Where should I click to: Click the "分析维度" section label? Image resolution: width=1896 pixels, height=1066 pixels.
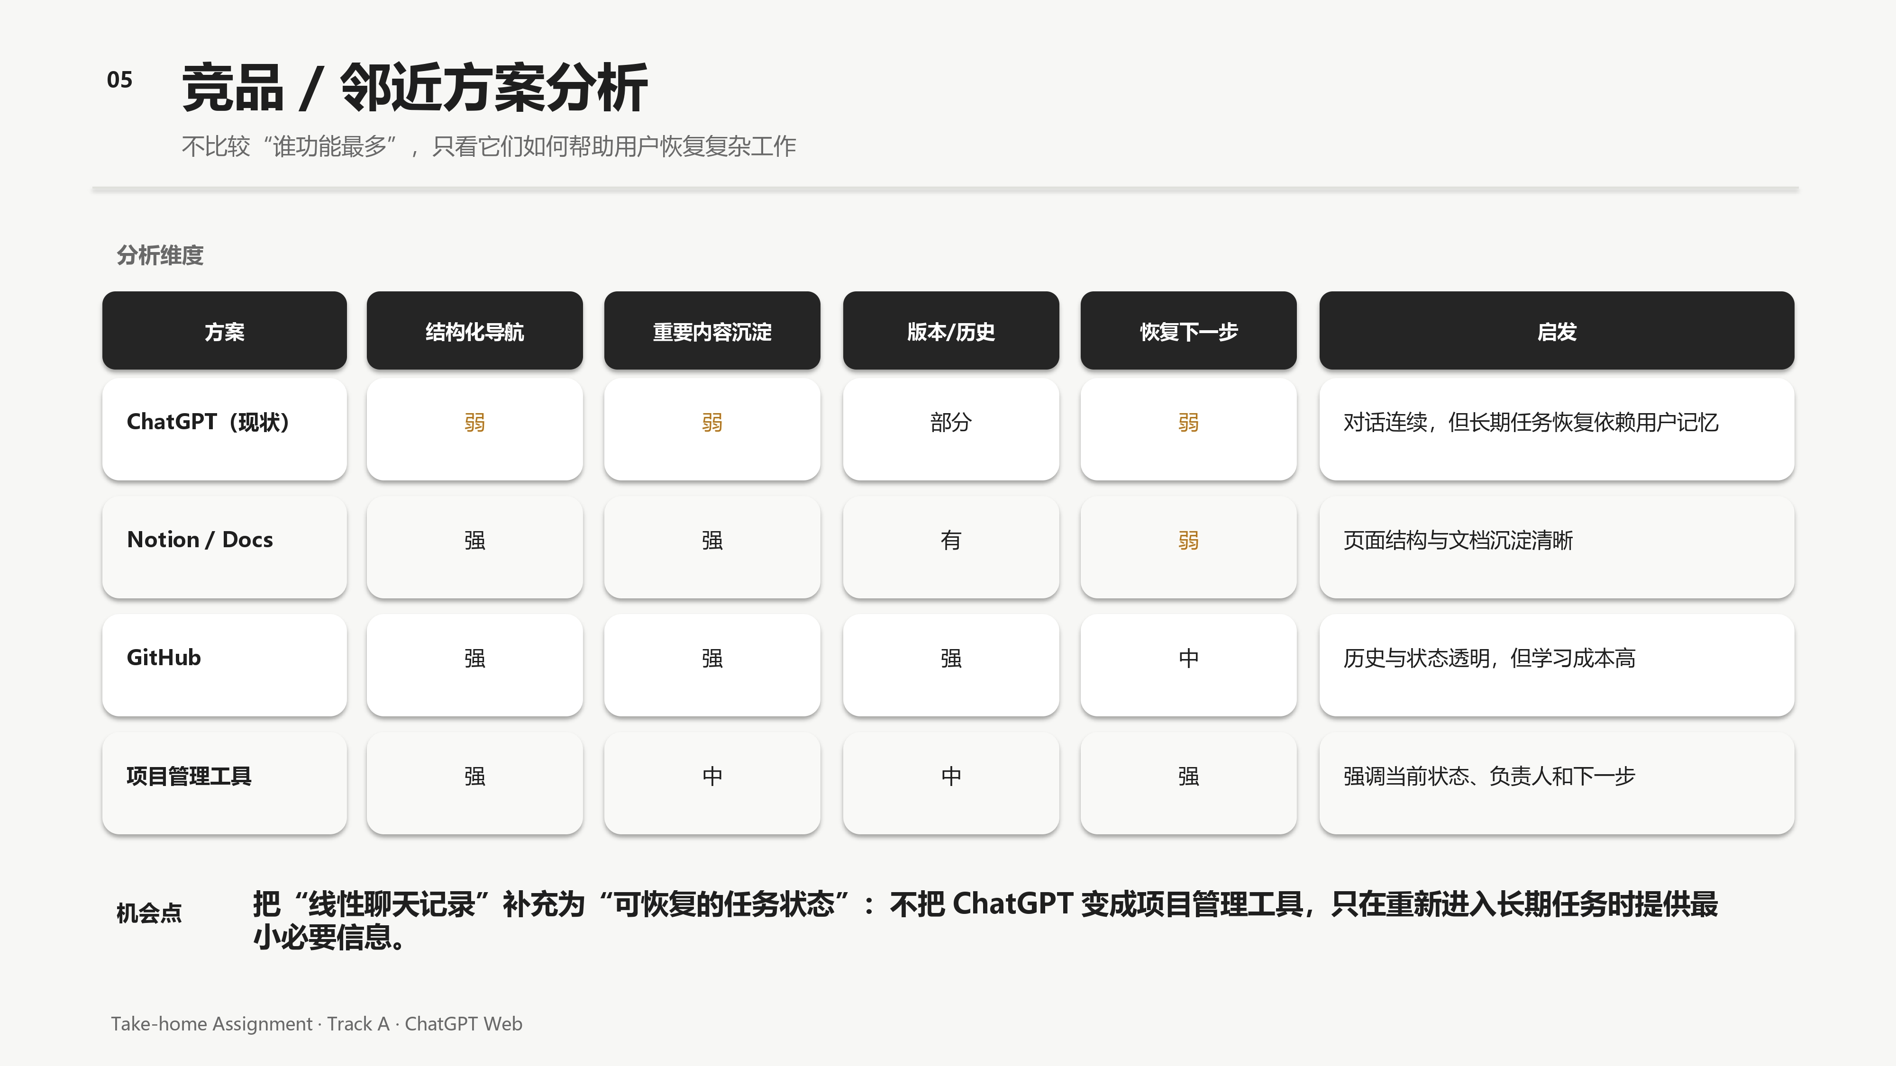point(160,255)
